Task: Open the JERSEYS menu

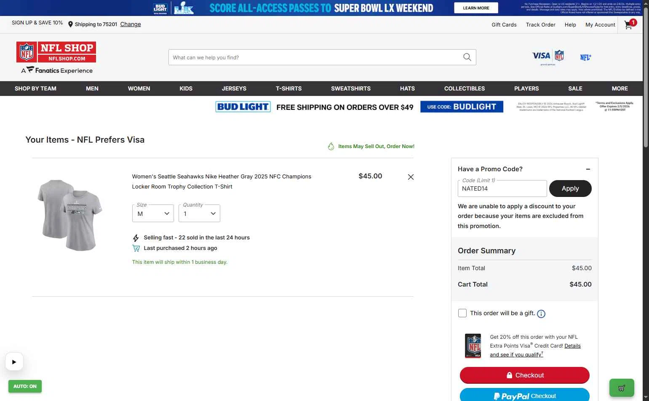Action: [x=234, y=88]
